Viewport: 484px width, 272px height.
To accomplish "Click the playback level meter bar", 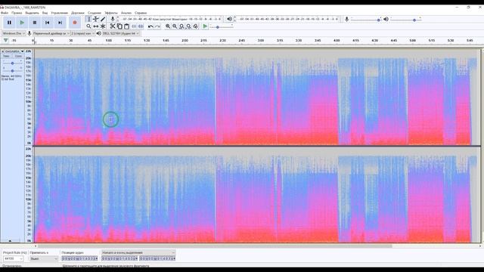I will (288, 19).
